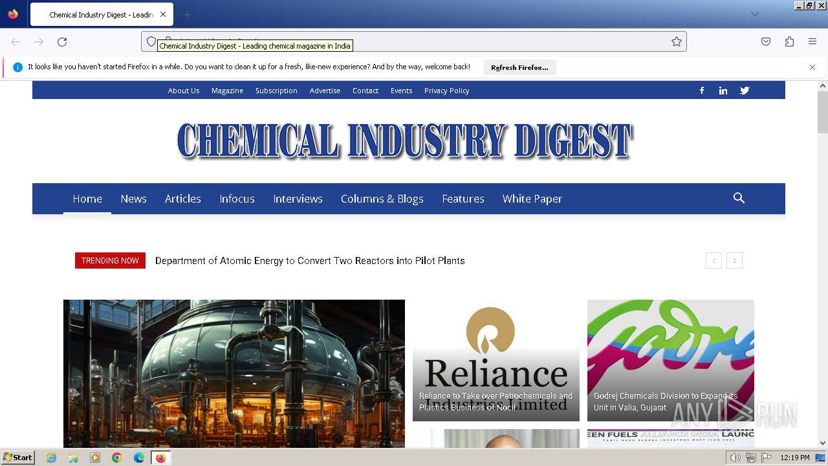
Task: Open the Infocus menu
Action: coord(237,199)
